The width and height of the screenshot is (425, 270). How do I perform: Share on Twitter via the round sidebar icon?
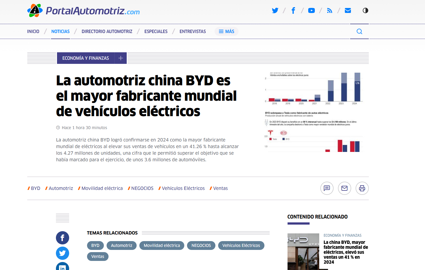63,253
